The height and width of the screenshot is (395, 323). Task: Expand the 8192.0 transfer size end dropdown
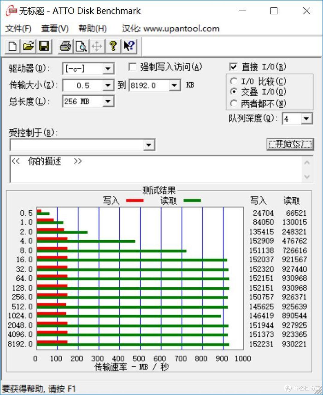[x=174, y=85]
